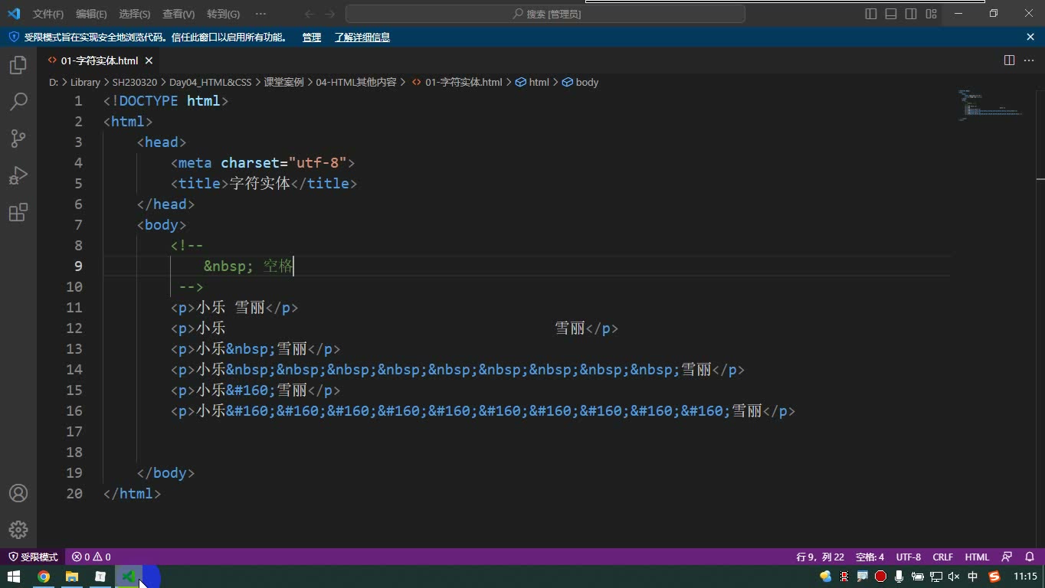This screenshot has width=1045, height=588.
Task: Open editor More Actions menu
Action: coord(1030,60)
